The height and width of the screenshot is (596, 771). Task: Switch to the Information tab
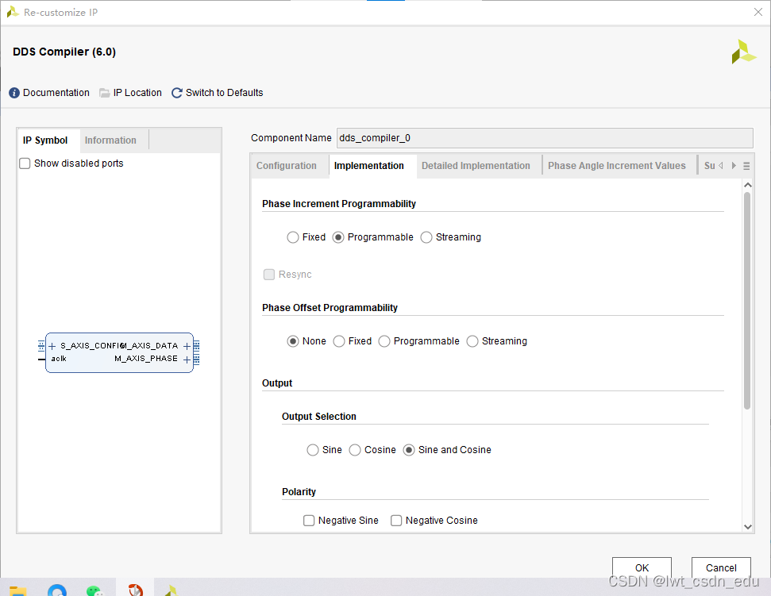(110, 140)
